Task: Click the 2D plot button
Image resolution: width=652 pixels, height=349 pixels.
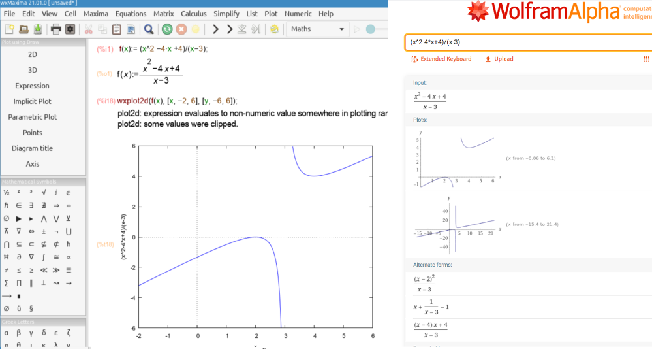Action: tap(33, 54)
